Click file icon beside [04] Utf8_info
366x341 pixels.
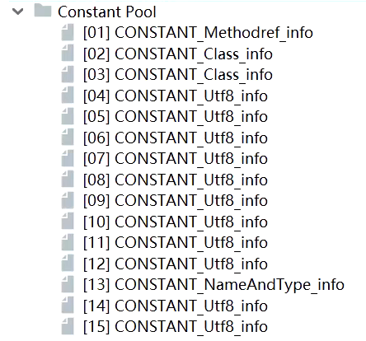coord(68,96)
